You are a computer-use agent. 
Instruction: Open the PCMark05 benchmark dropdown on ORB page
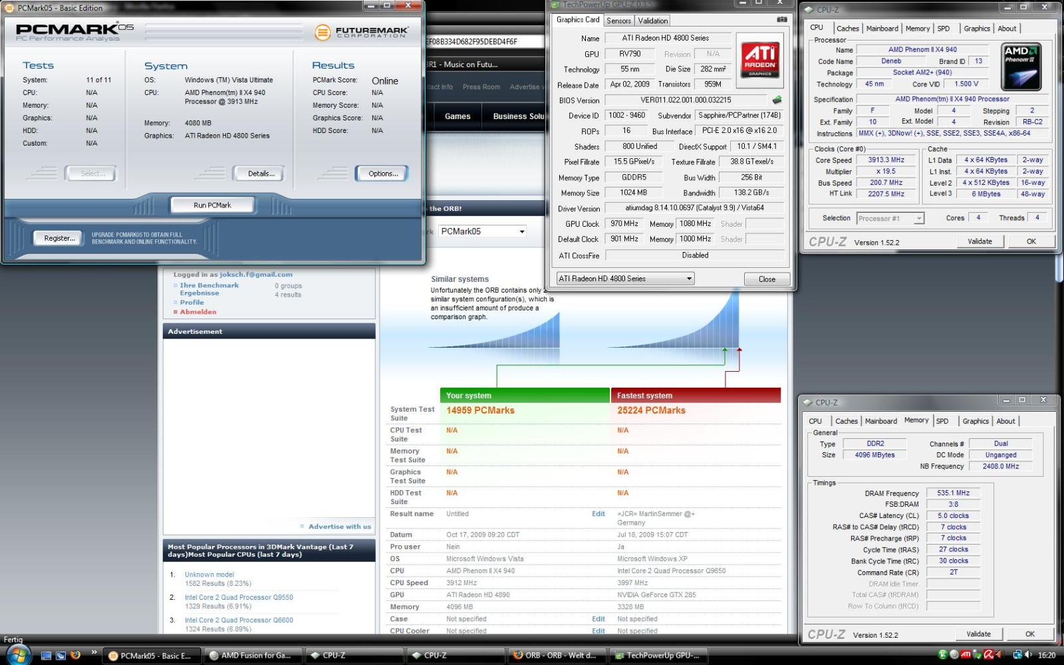[x=483, y=231]
